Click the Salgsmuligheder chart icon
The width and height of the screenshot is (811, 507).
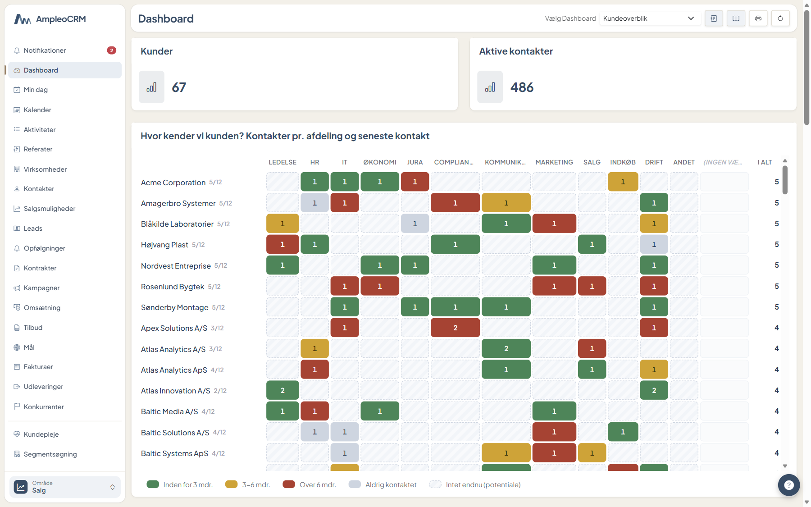pyautogui.click(x=17, y=209)
